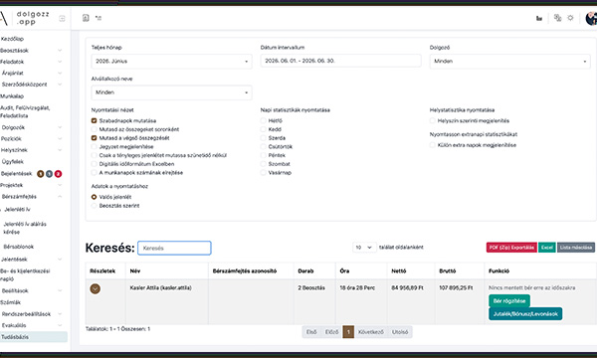Expand the Szerződésközpont sidebar section

pos(60,85)
